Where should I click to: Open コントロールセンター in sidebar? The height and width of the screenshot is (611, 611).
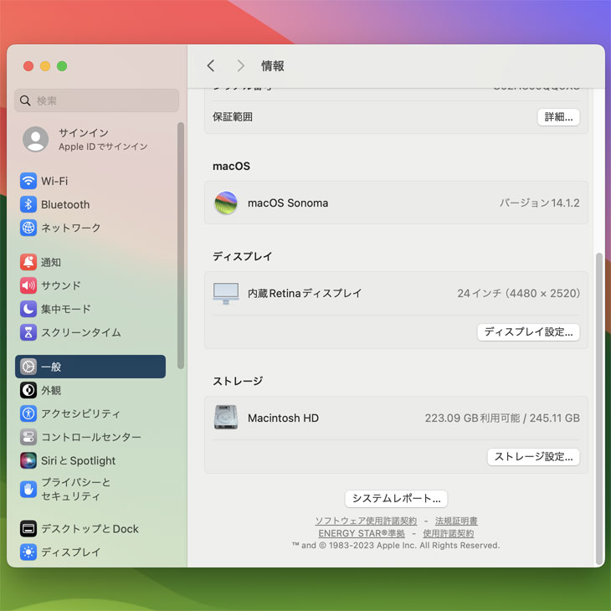tap(90, 437)
